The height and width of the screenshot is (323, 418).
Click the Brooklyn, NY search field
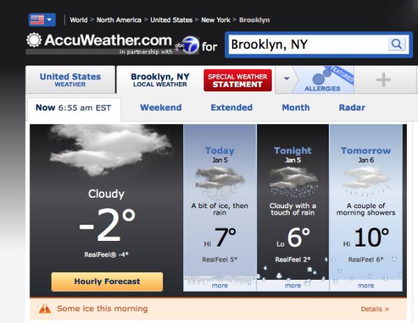tap(307, 45)
